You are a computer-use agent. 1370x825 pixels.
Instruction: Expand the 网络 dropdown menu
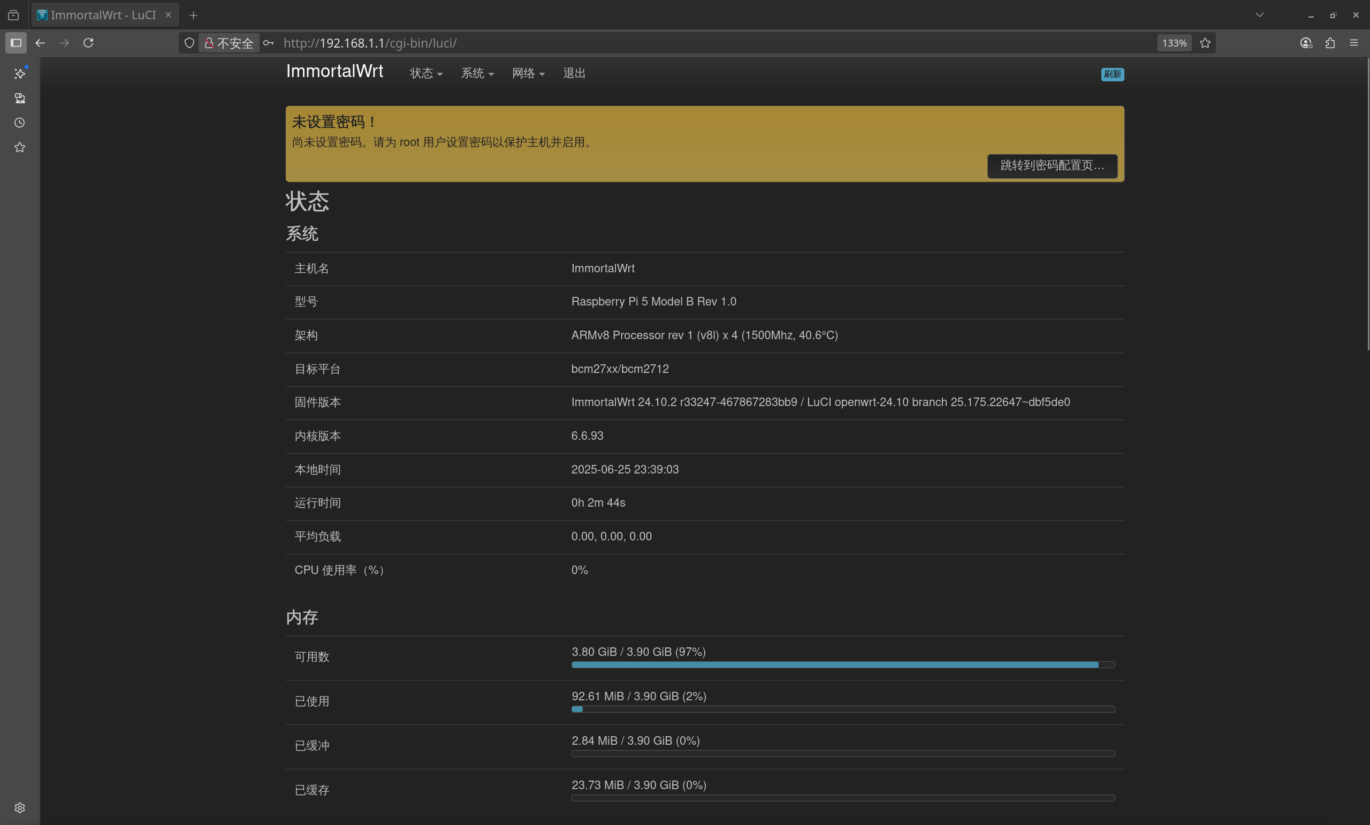[x=528, y=73]
